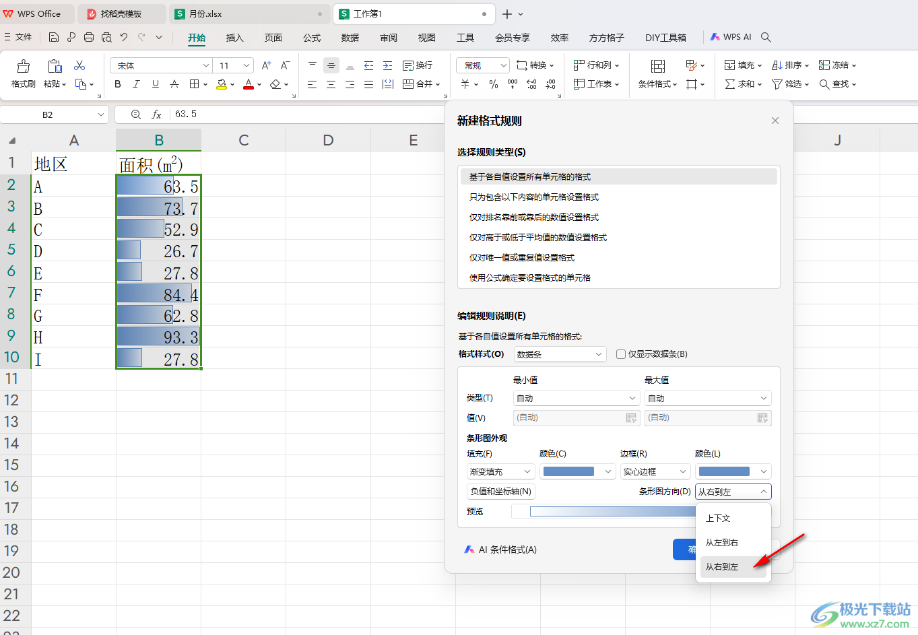The height and width of the screenshot is (635, 918).
Task: Click the search magnifier icon beside WPS AI
Action: 766,38
